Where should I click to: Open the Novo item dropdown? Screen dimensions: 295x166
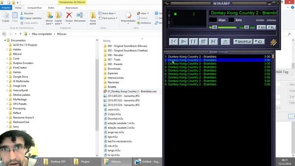(107, 13)
